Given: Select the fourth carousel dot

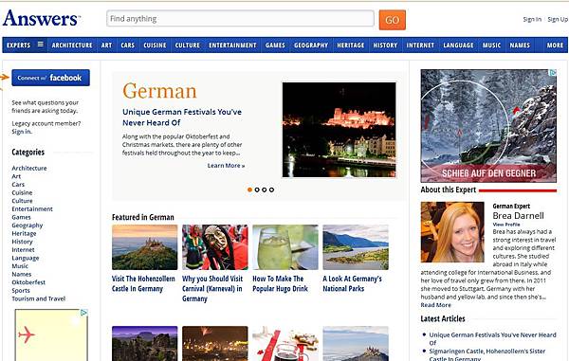Looking at the screenshot, I should click(271, 190).
